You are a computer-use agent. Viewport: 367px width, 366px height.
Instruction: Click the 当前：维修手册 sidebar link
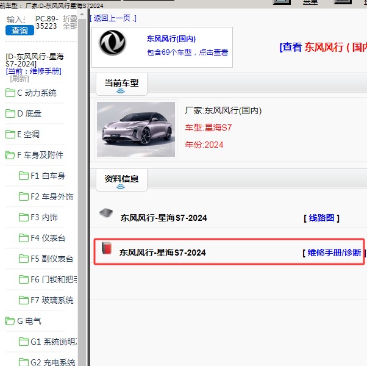click(x=34, y=71)
